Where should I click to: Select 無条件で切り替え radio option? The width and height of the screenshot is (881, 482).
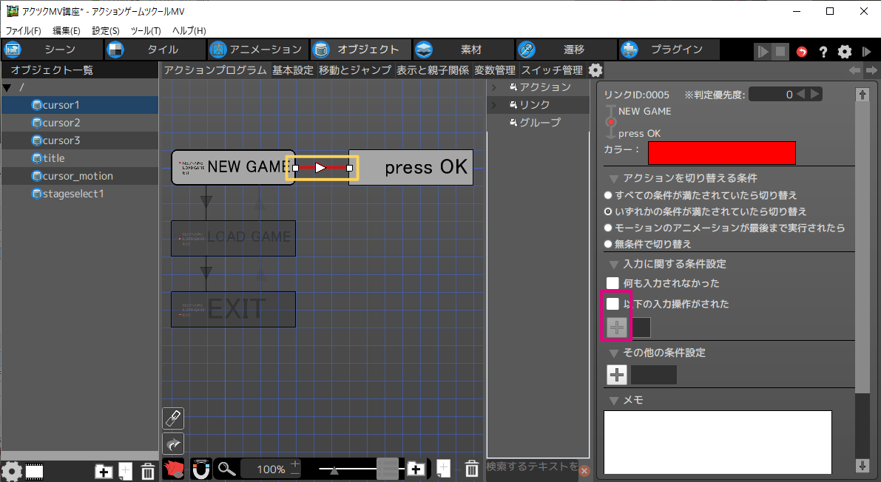coord(608,244)
